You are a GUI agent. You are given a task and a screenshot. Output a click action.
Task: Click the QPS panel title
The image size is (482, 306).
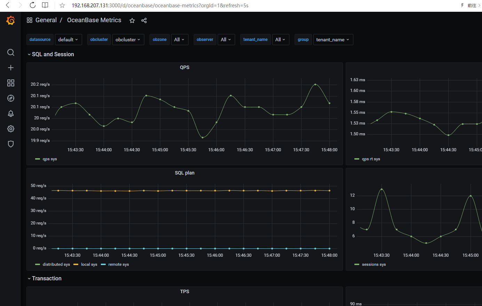click(184, 67)
